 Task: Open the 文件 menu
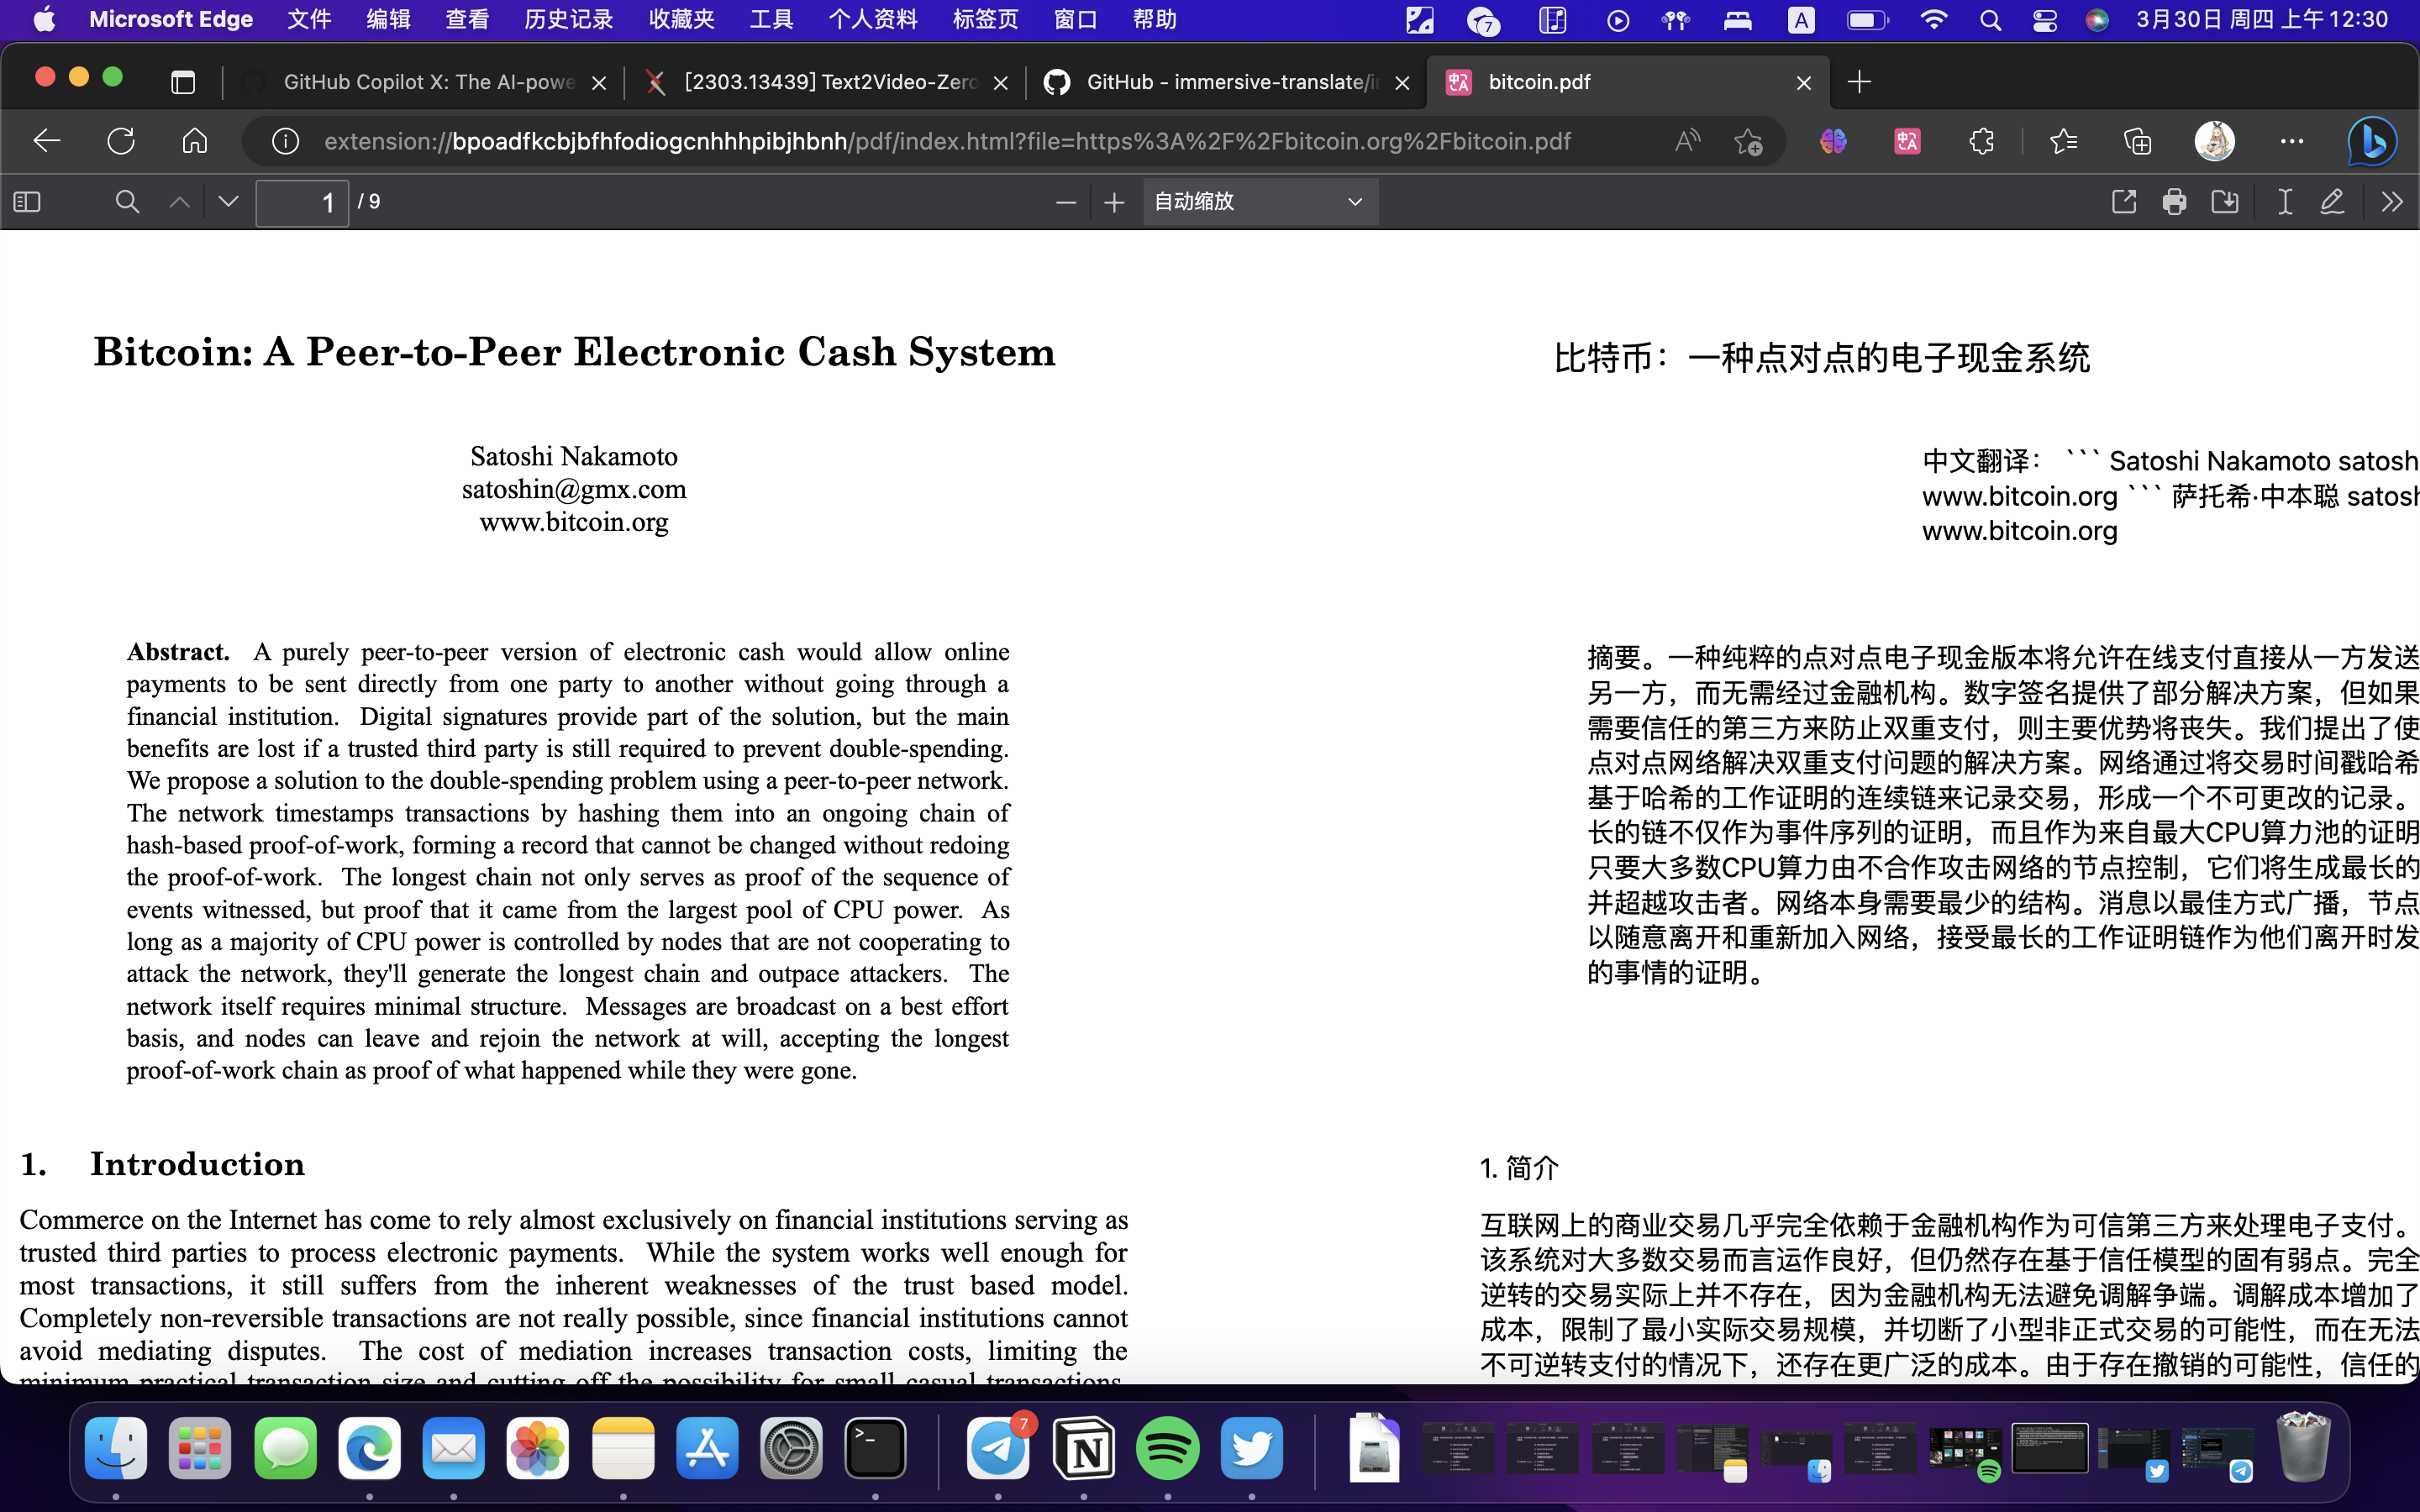point(309,19)
